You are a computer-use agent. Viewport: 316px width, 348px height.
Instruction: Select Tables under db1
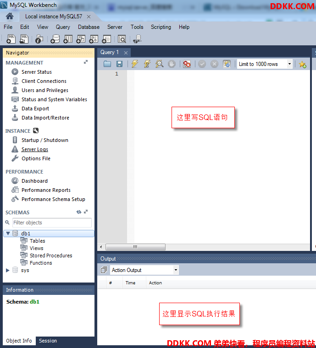tap(37, 240)
